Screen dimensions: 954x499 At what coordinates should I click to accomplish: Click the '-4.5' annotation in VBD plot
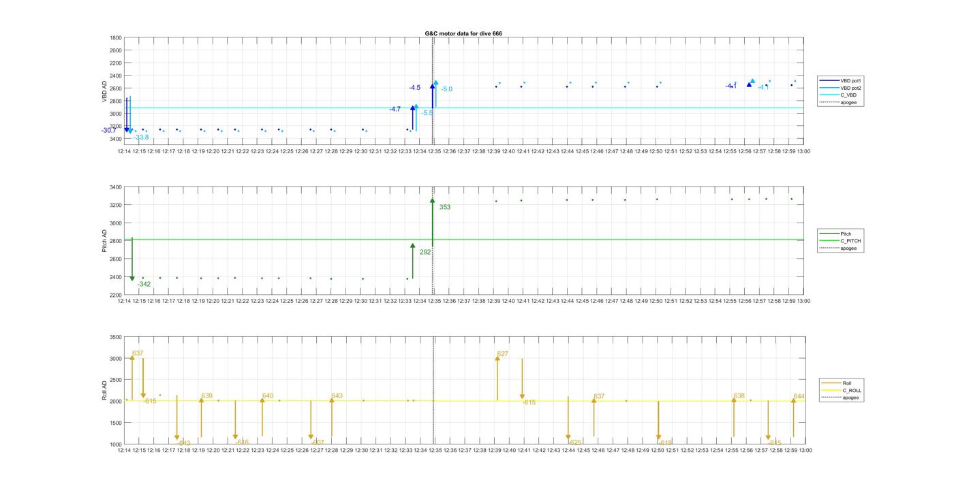click(x=415, y=88)
